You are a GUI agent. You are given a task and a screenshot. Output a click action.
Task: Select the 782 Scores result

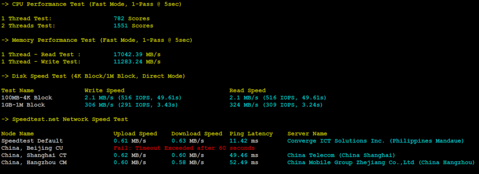131,19
